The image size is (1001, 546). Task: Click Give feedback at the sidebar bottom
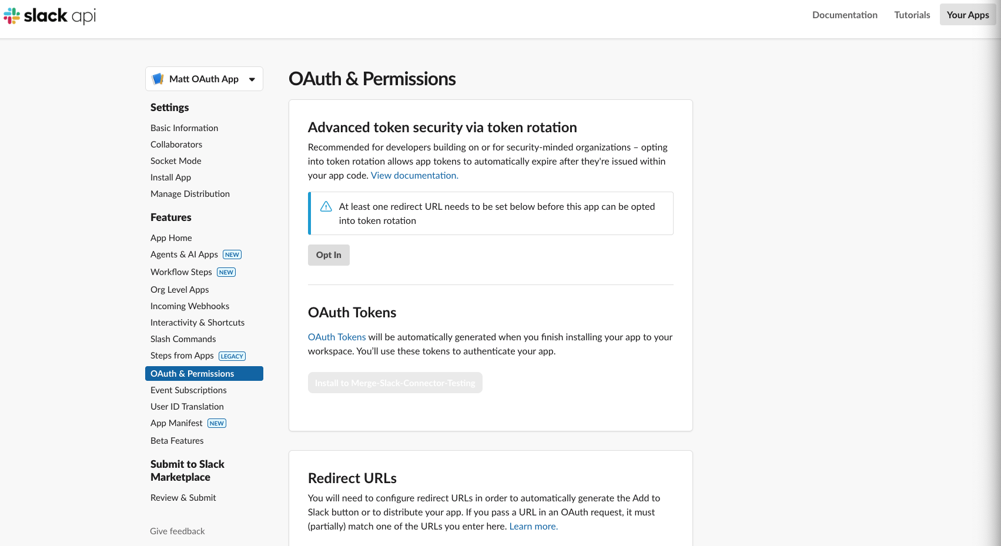click(177, 531)
